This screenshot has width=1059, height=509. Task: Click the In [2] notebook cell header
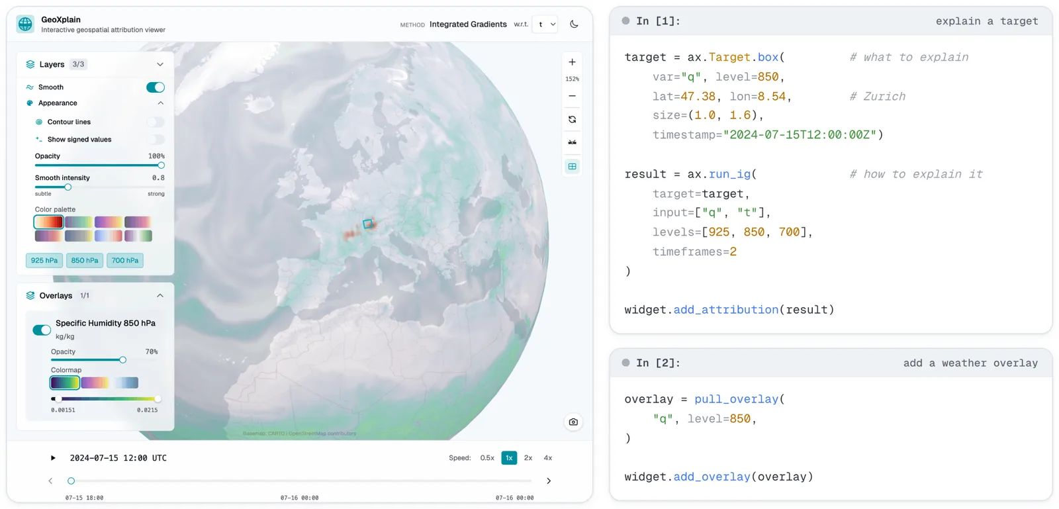pyautogui.click(x=831, y=363)
